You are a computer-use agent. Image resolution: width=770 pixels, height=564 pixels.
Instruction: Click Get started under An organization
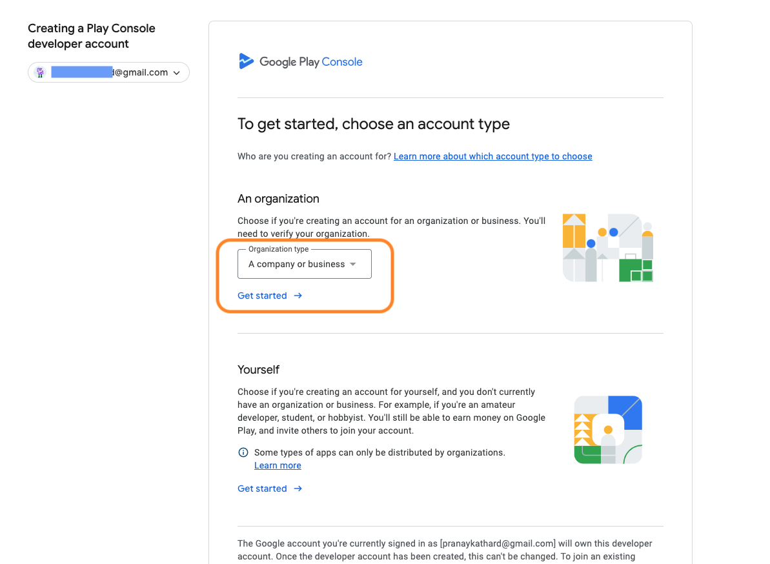point(270,296)
